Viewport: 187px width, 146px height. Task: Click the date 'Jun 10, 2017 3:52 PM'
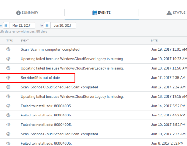(168, 125)
